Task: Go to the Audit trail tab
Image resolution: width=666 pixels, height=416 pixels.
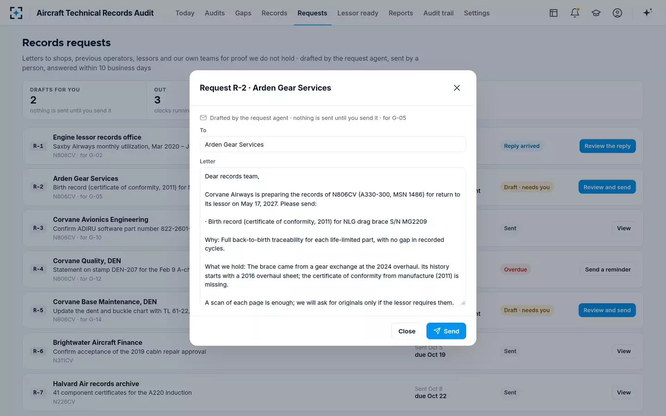Action: pyautogui.click(x=438, y=13)
